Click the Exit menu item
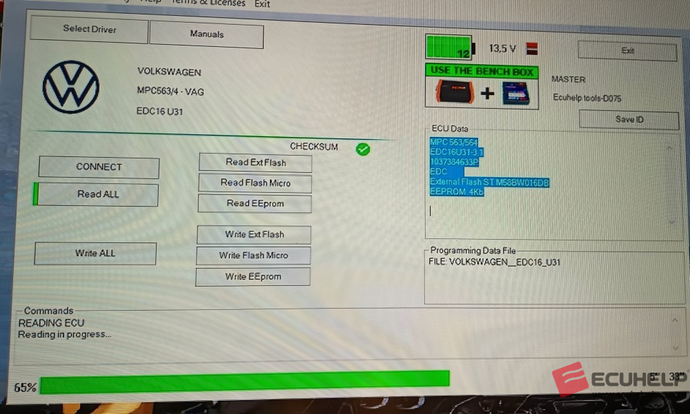This screenshot has height=414, width=690. point(262,3)
